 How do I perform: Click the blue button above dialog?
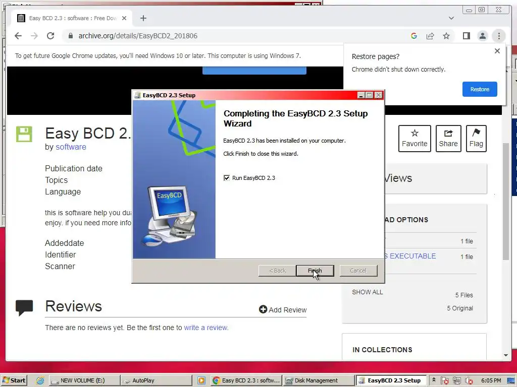(254, 71)
